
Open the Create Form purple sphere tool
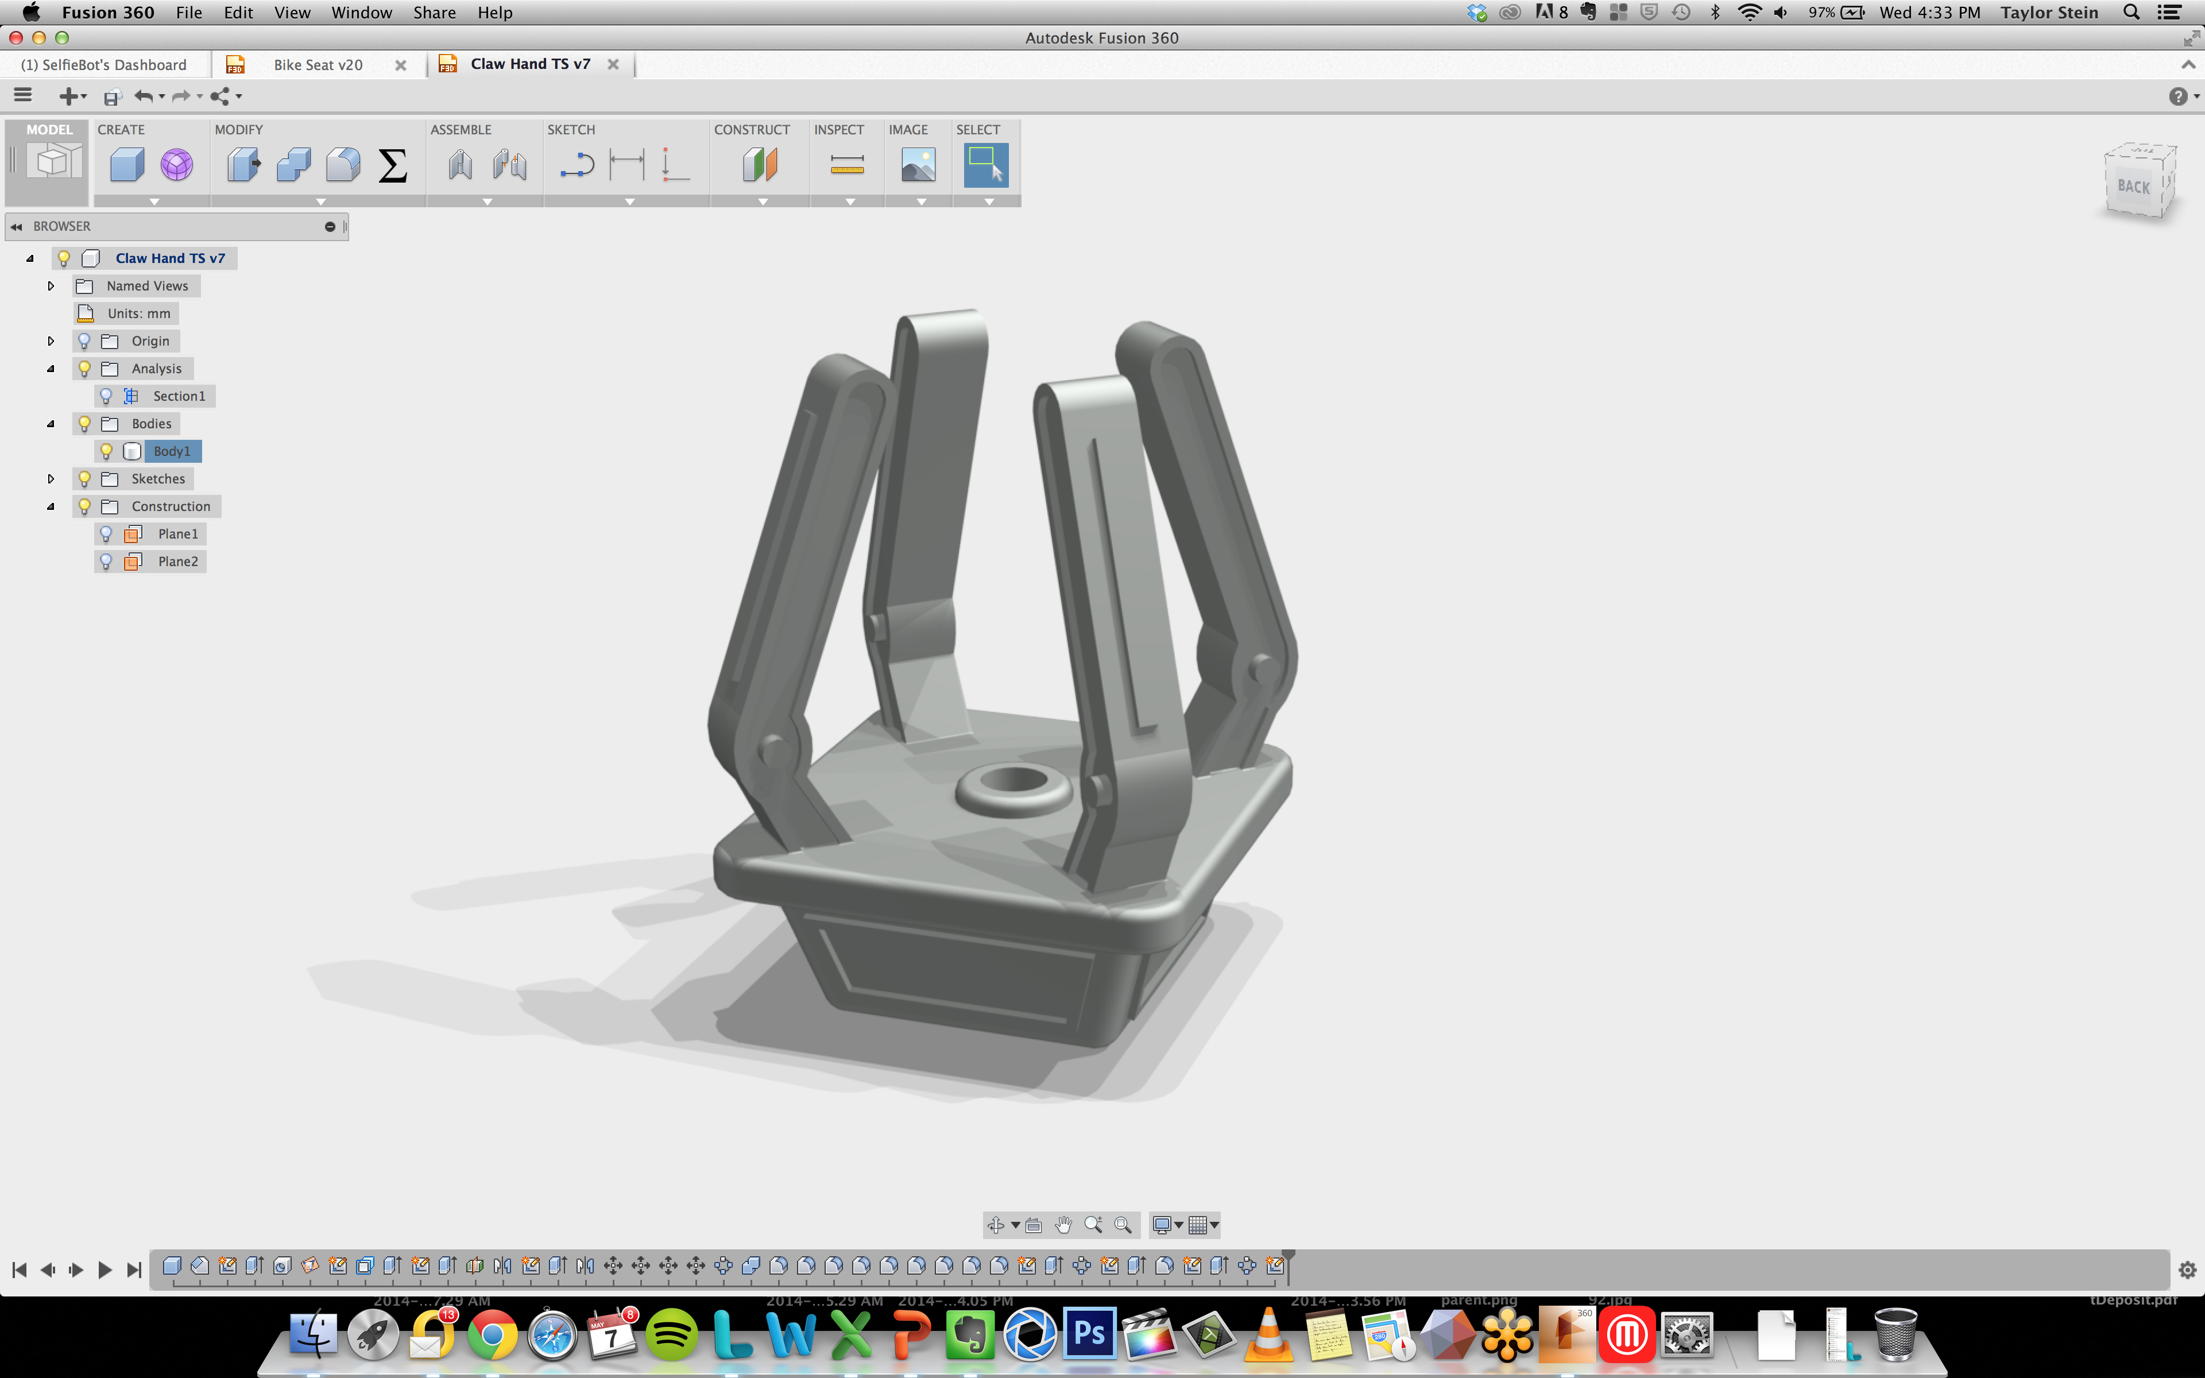tap(177, 165)
